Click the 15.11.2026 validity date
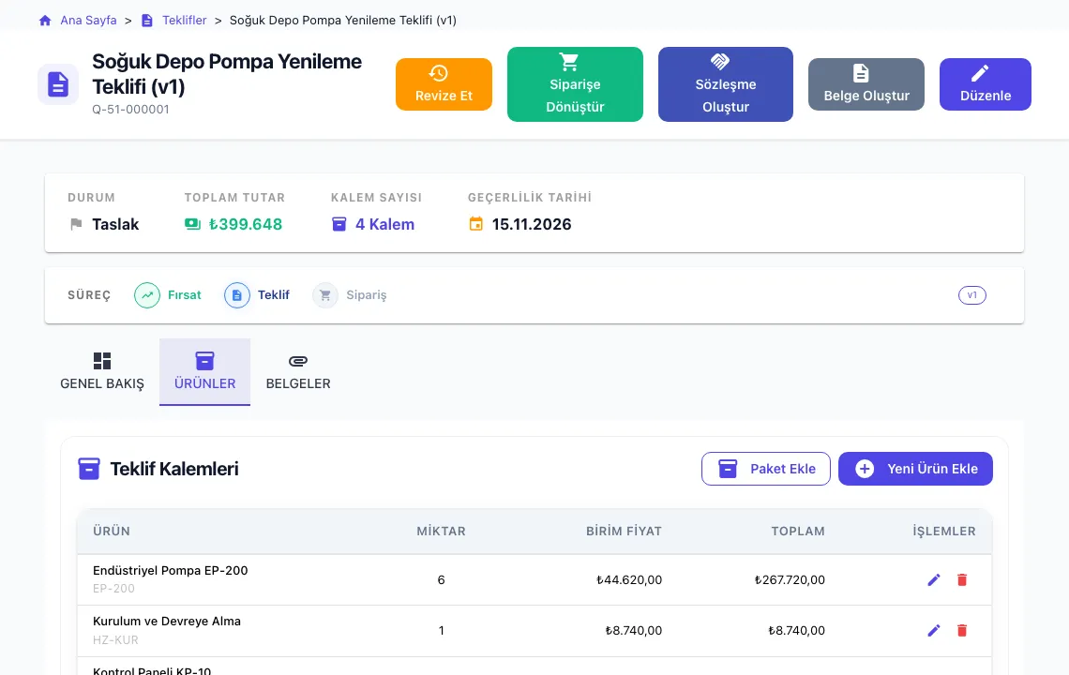This screenshot has height=675, width=1069. 532,224
